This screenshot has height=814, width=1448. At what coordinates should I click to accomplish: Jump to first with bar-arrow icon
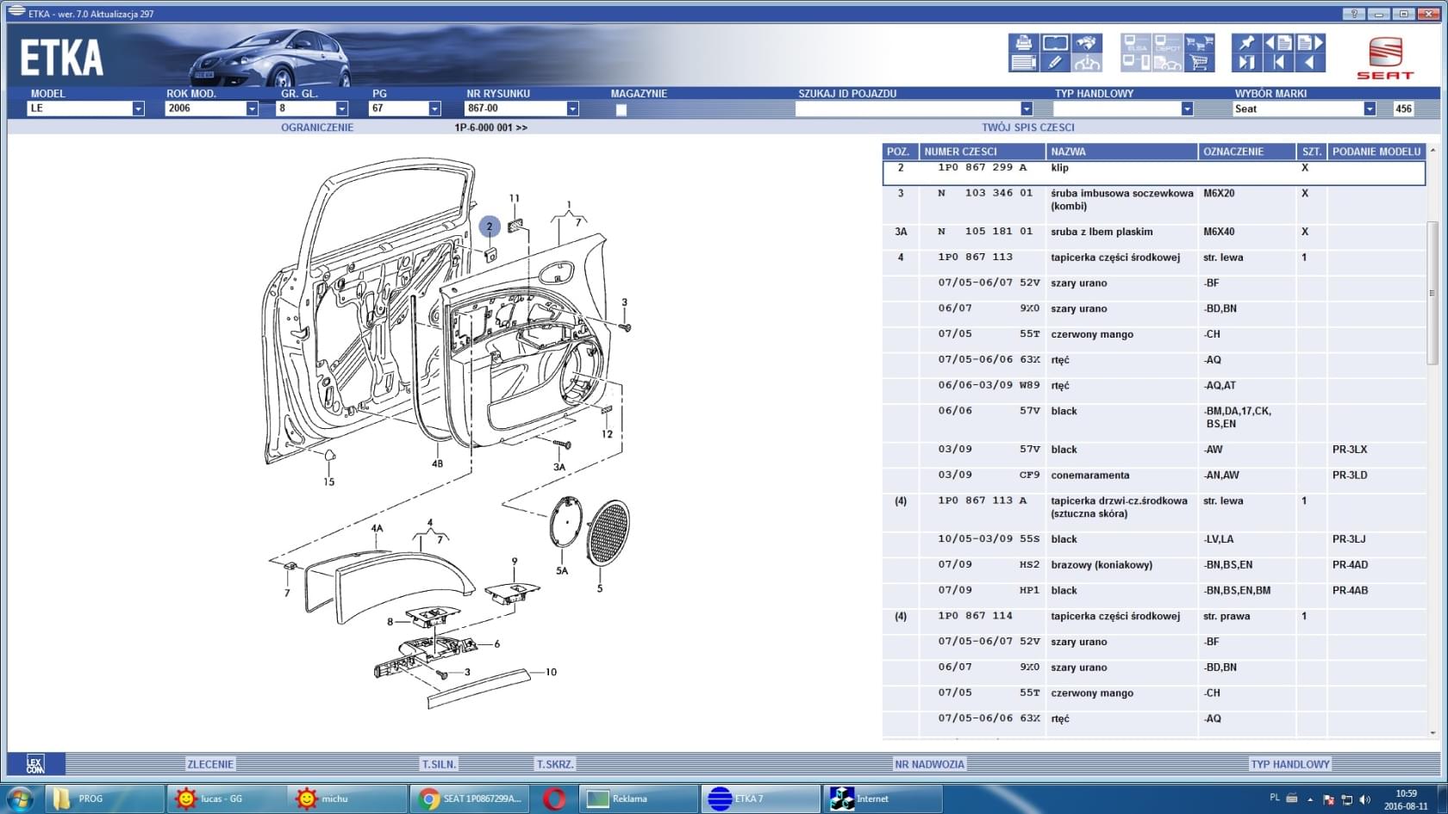[1278, 62]
